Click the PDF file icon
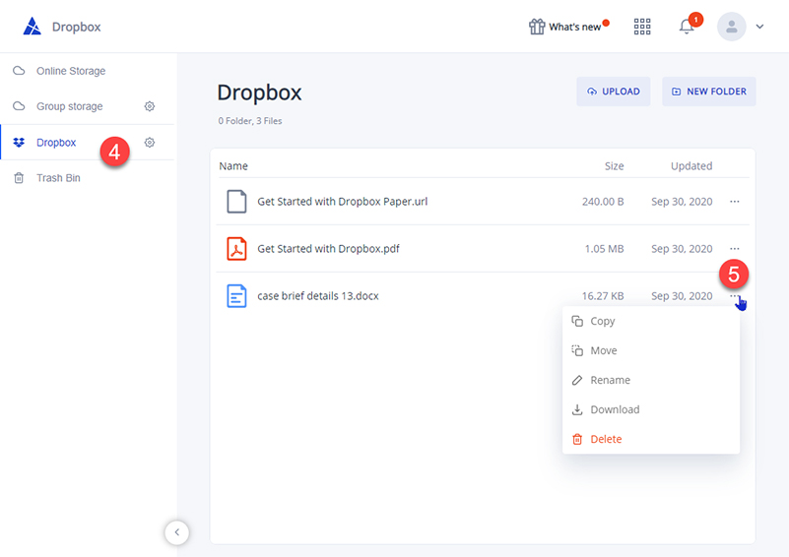This screenshot has width=789, height=557. (x=236, y=249)
